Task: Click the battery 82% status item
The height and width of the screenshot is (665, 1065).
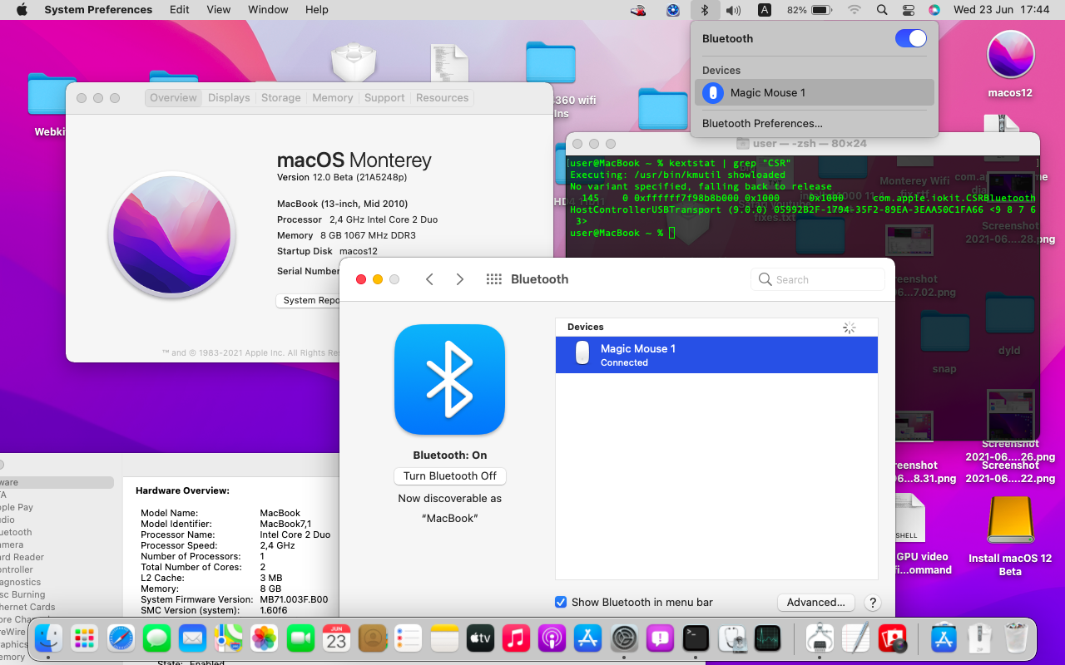Action: tap(810, 10)
